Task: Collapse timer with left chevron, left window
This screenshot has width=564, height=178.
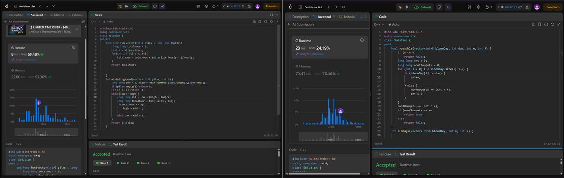Action: point(223,7)
